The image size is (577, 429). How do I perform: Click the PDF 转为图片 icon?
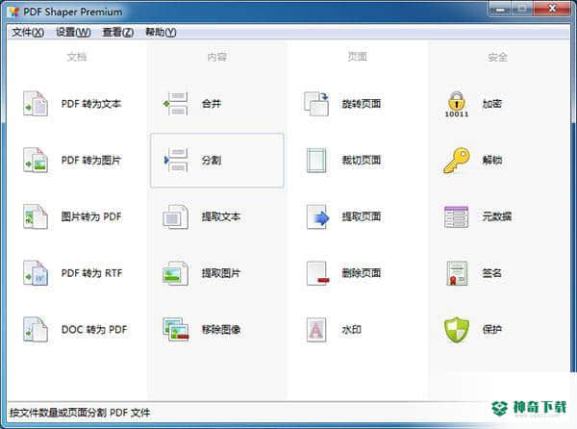tap(36, 160)
